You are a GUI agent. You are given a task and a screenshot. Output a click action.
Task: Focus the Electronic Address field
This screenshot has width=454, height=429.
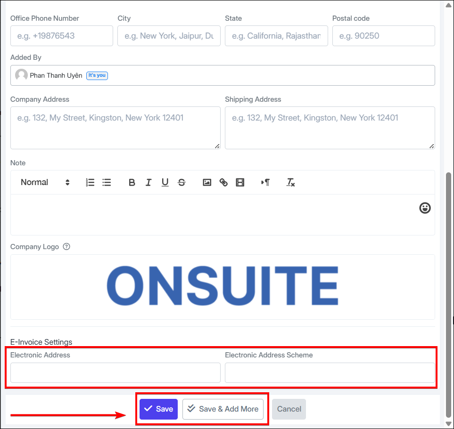click(x=115, y=372)
